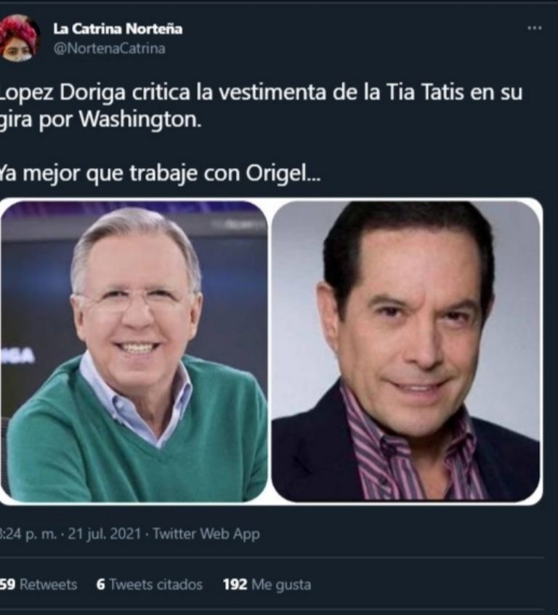Open left photo of smiling man in green sweater
Viewport: 558px width, 615px height.
134,351
